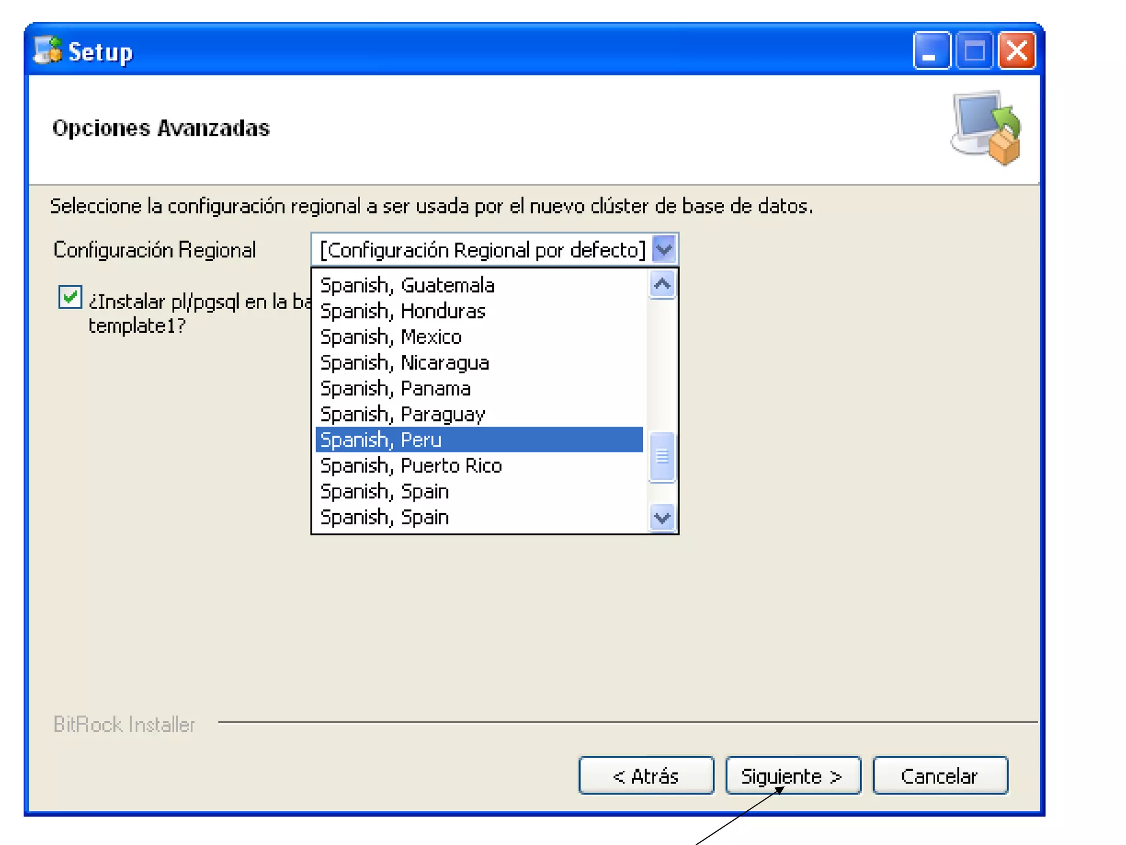This screenshot has height=845, width=1126.
Task: Click the installer computer box icon
Action: [986, 128]
